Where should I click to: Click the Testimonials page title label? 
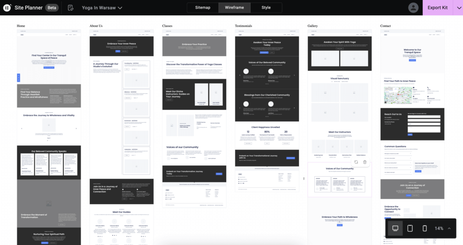(243, 26)
